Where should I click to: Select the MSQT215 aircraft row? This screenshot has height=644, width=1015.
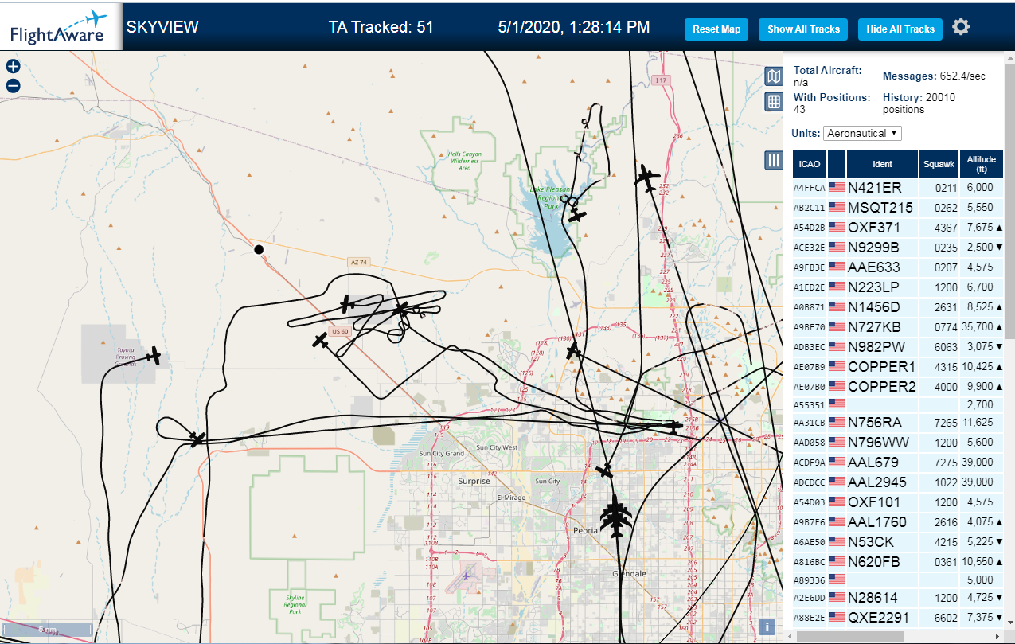pyautogui.click(x=898, y=208)
